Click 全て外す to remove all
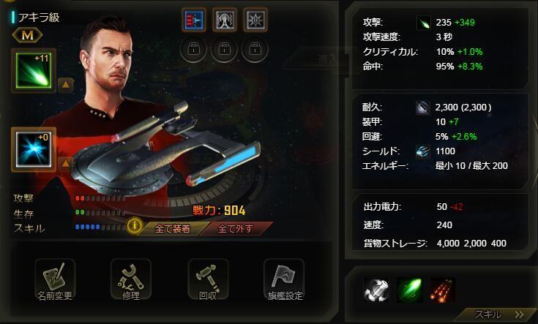 coord(236,228)
